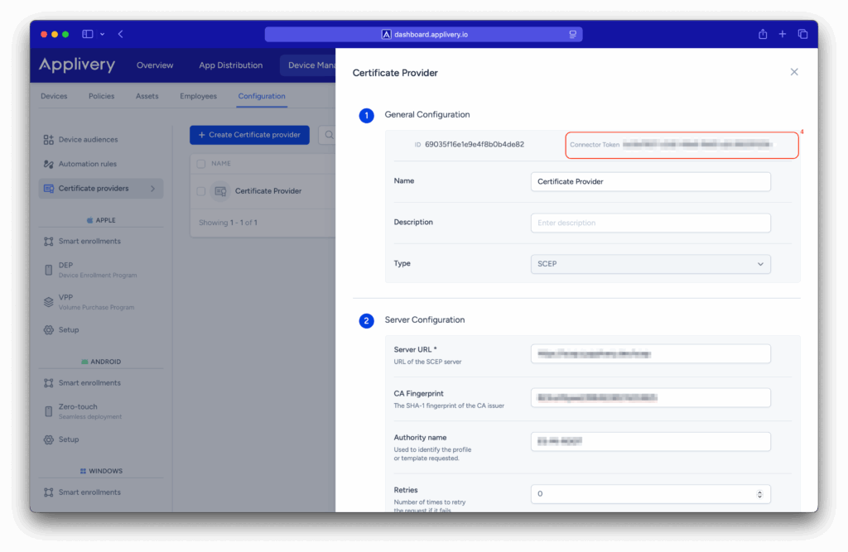This screenshot has height=552, width=848.
Task: Open the App Distribution menu
Action: [230, 65]
